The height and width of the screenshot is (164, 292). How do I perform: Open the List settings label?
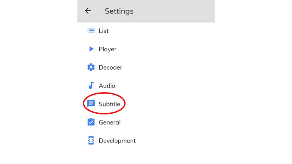(104, 31)
